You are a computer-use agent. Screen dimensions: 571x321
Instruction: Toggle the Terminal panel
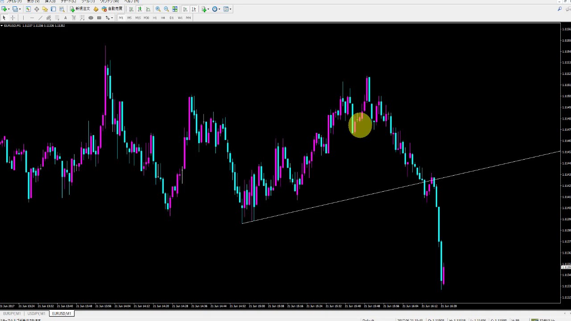coord(54,9)
